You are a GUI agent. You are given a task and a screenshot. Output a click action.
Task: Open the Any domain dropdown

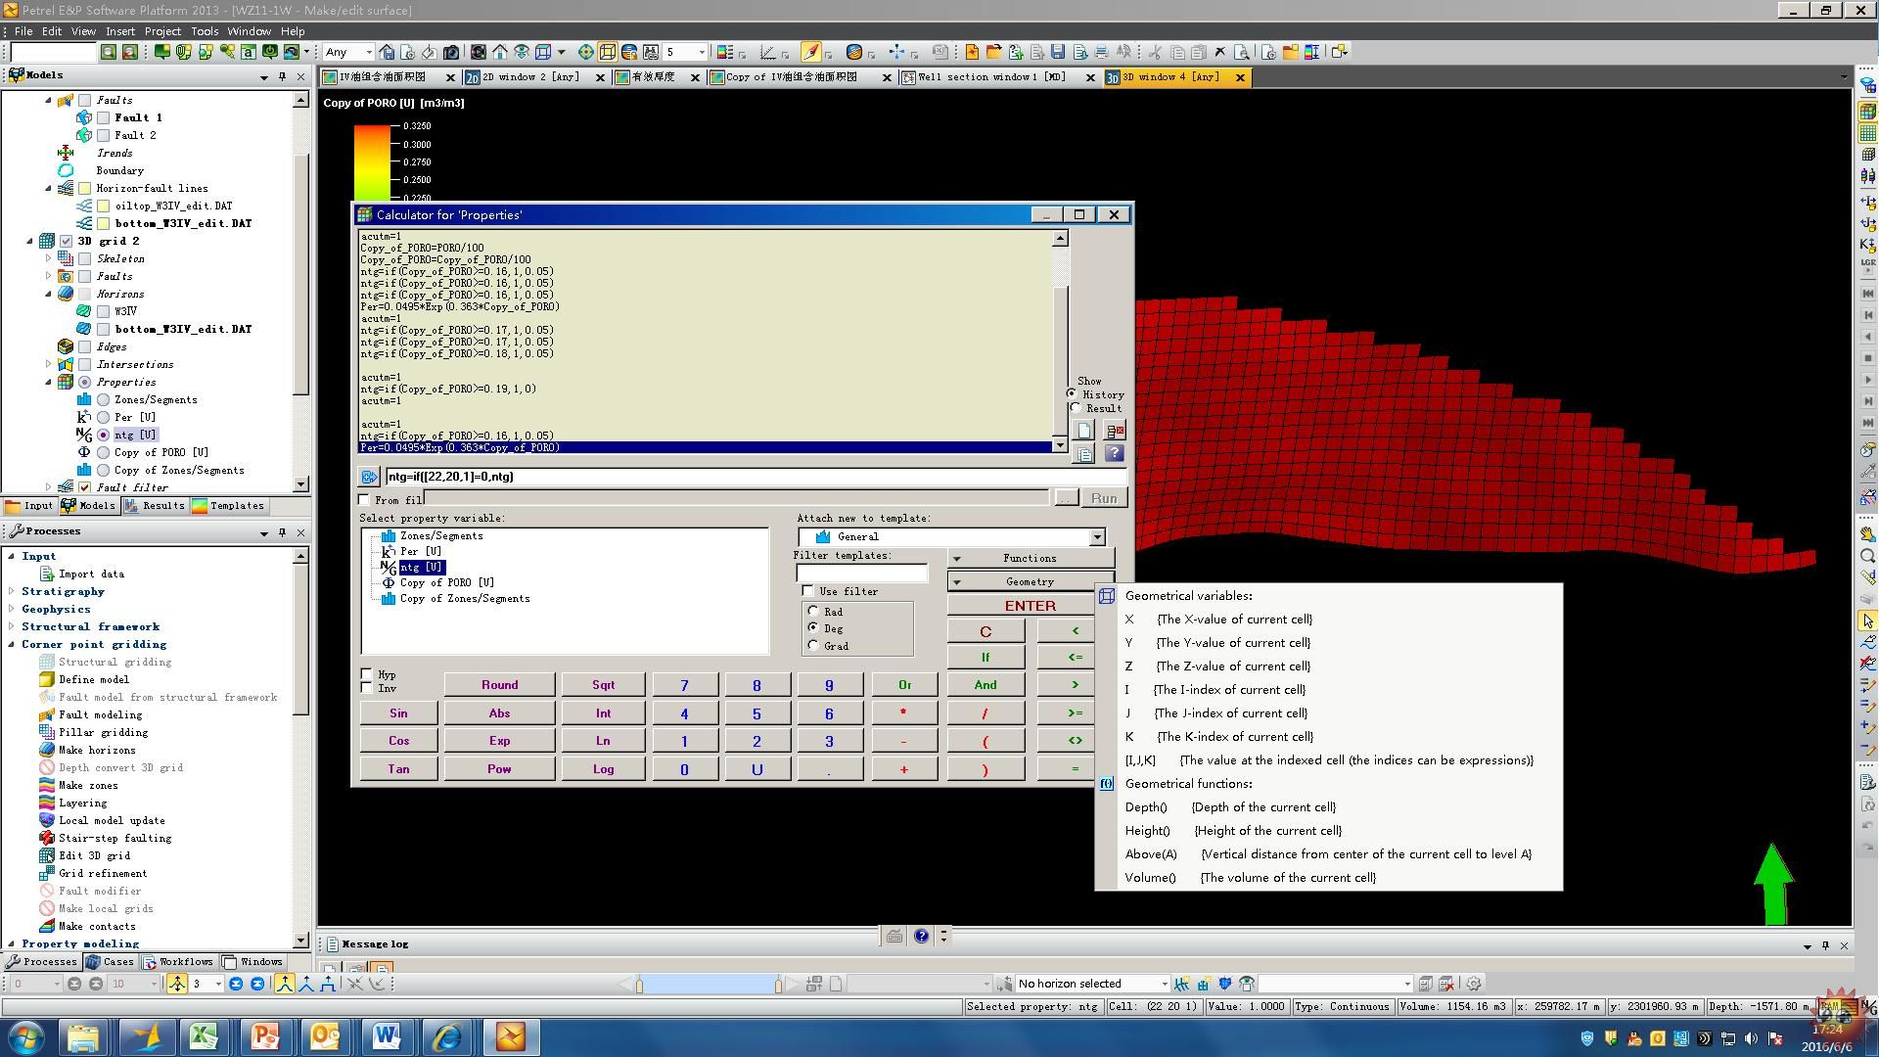368,52
